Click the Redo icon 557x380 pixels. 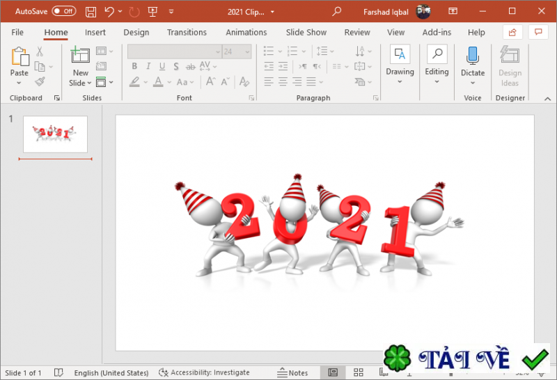134,12
